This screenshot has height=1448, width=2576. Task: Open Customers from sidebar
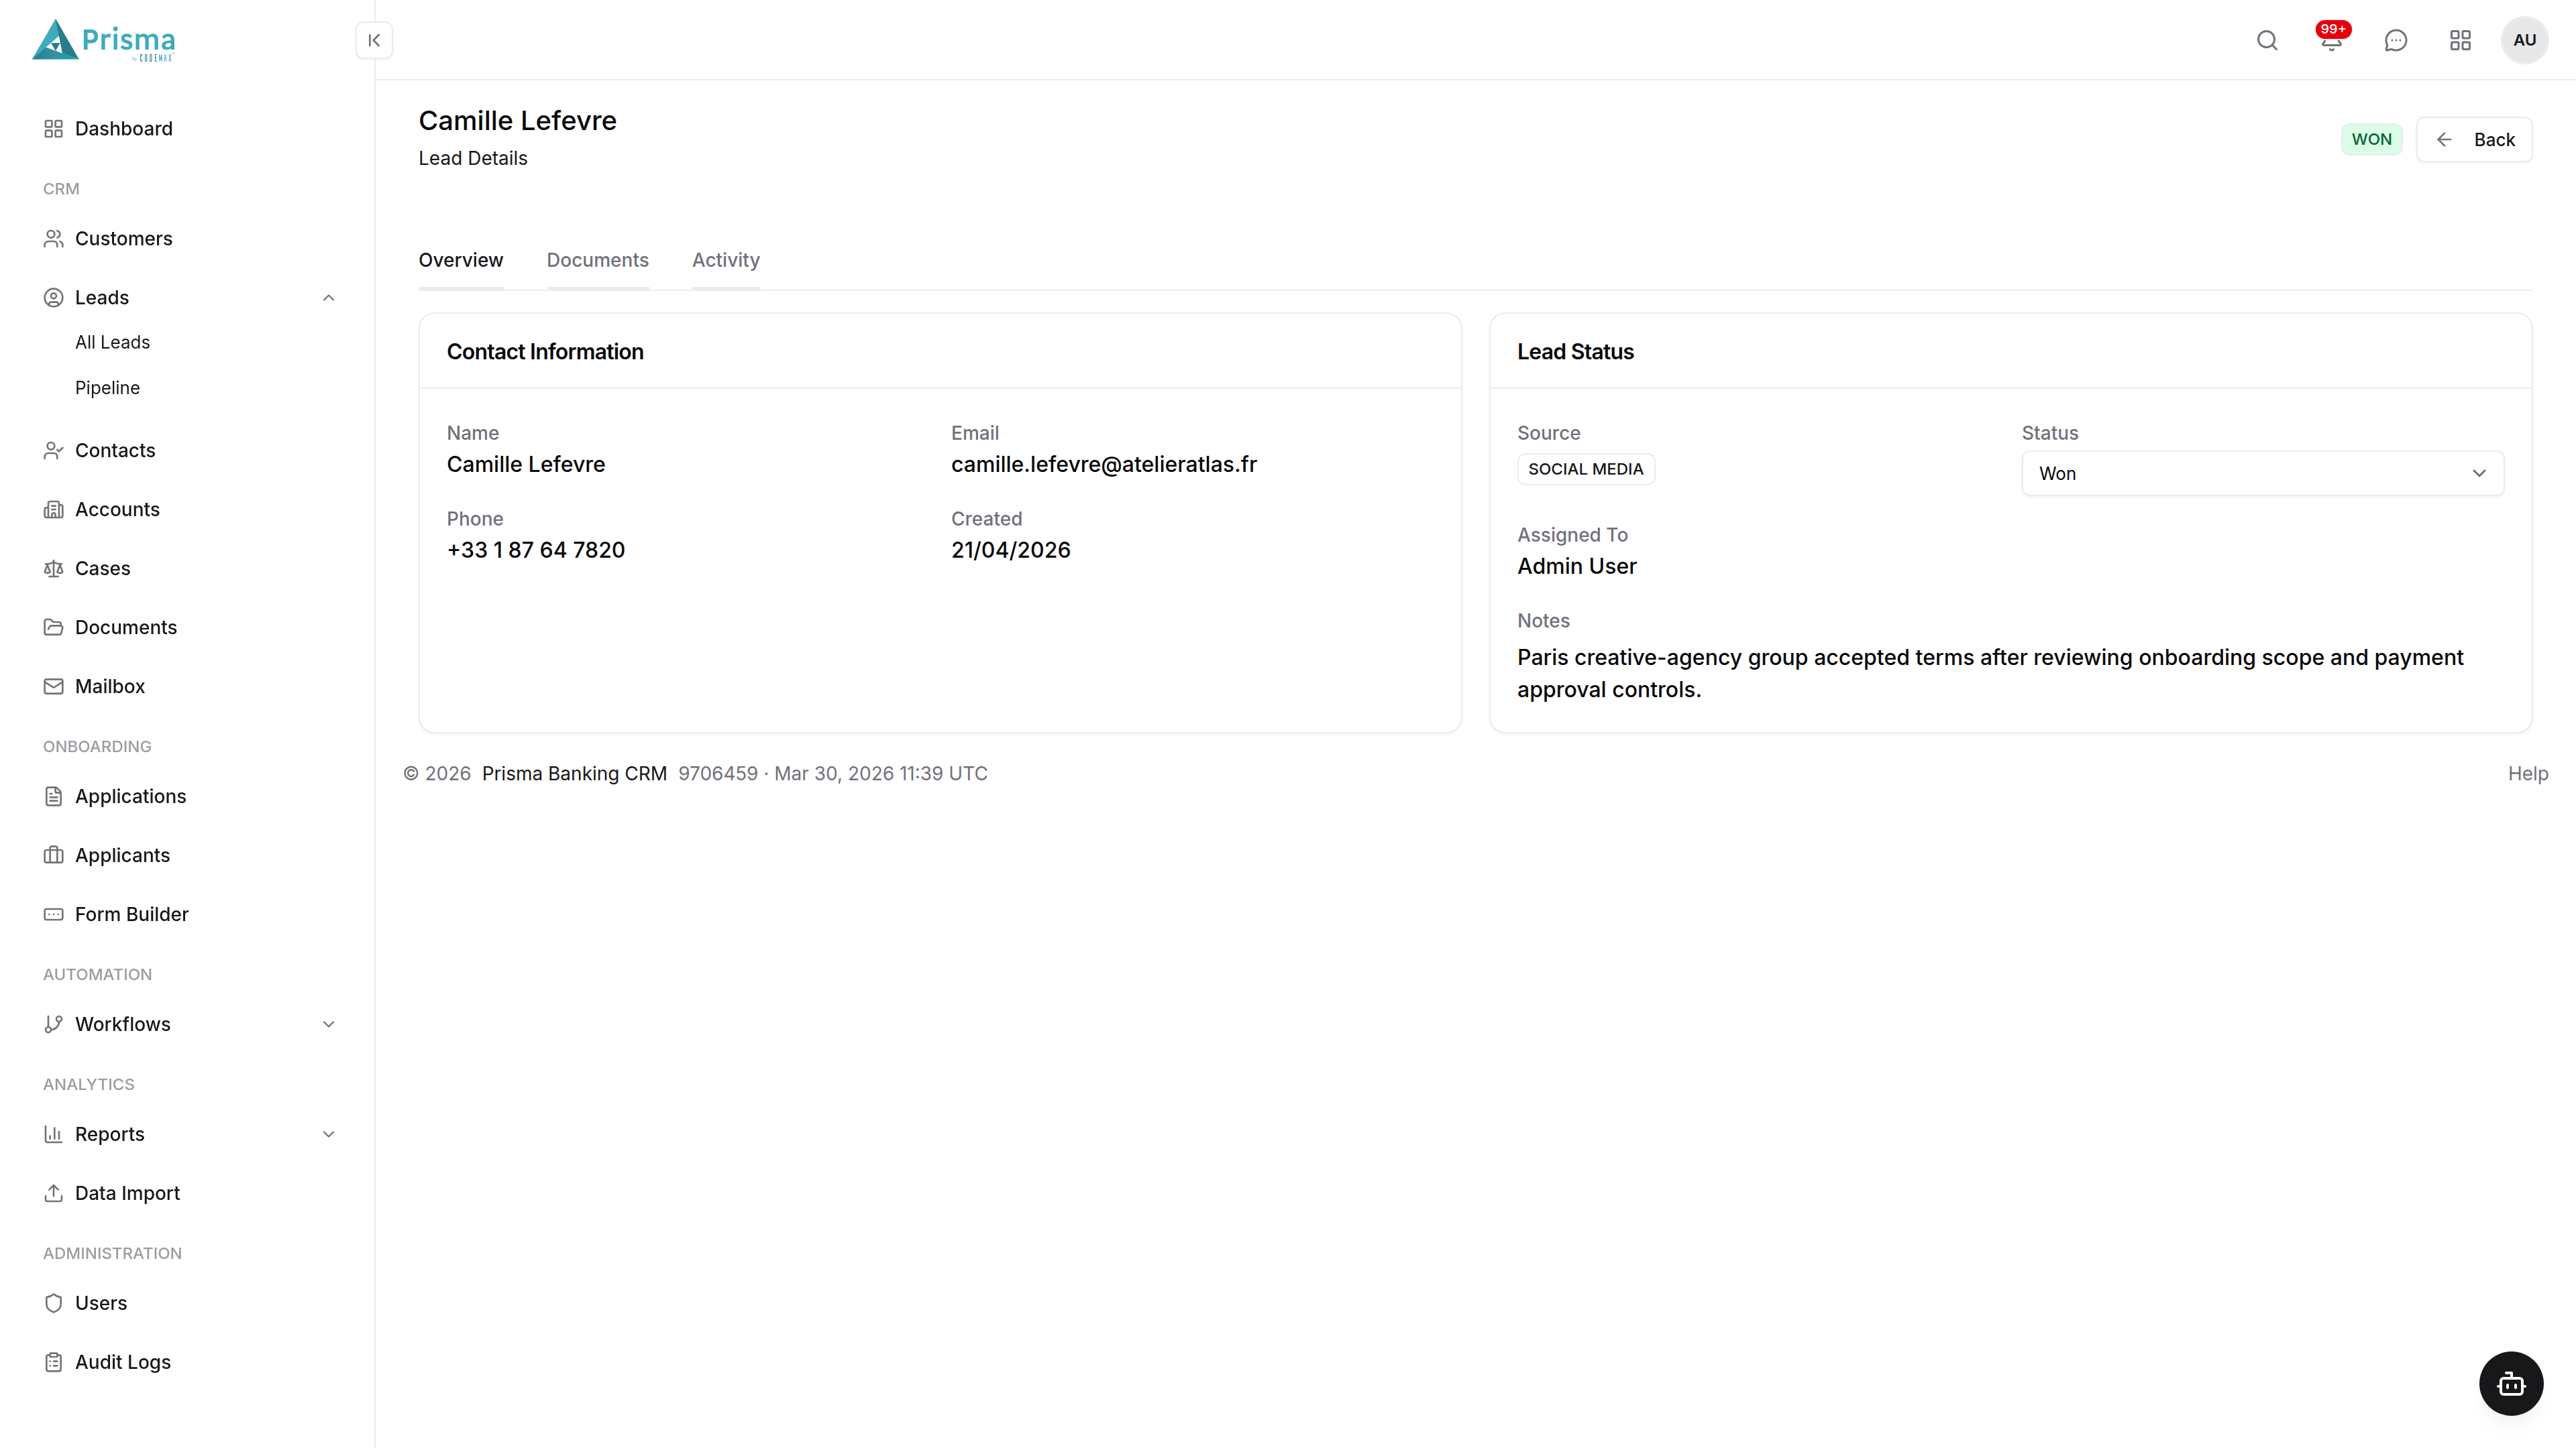(123, 239)
